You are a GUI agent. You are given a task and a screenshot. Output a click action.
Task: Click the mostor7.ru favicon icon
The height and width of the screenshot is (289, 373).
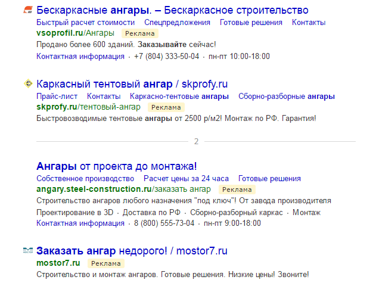(x=28, y=250)
